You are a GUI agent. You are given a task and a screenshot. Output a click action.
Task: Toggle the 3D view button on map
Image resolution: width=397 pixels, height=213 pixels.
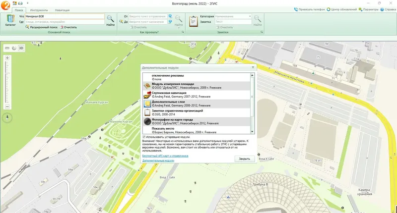click(21, 48)
